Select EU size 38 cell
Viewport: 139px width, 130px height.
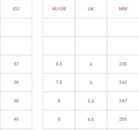pos(16,82)
